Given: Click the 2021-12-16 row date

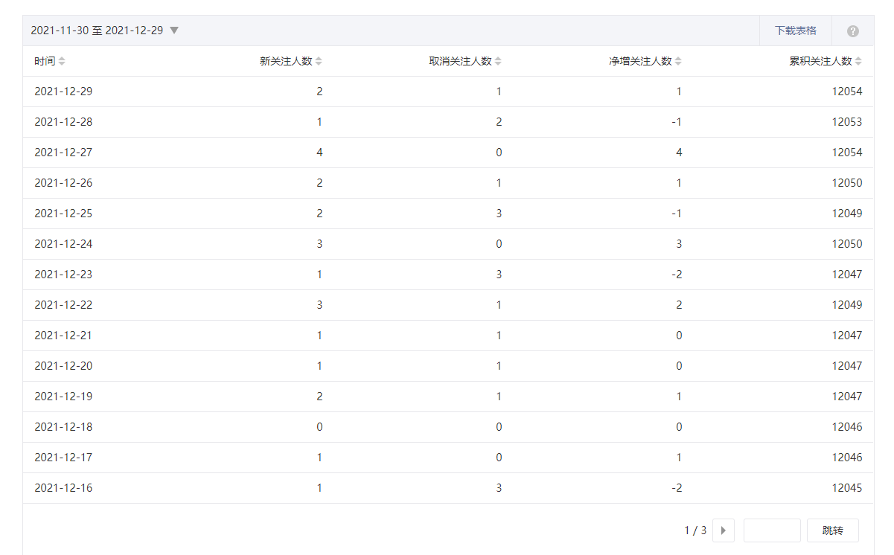Looking at the screenshot, I should click(x=63, y=488).
